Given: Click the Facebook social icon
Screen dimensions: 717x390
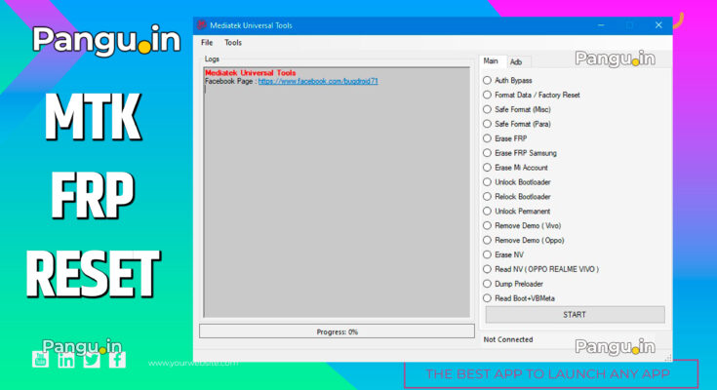Looking at the screenshot, I should (117, 360).
